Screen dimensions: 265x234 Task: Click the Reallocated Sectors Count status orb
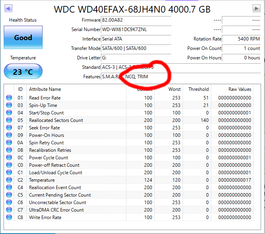(x=9, y=120)
